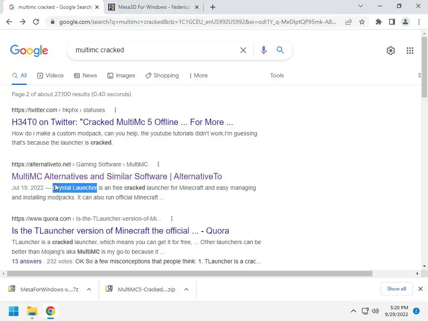The height and width of the screenshot is (321, 428).
Task: Select the All results tab
Action: (x=19, y=76)
